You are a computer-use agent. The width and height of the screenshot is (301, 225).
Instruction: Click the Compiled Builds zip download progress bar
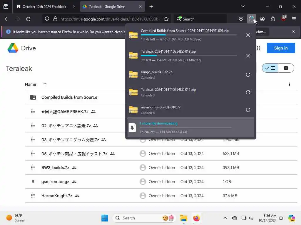click(x=189, y=35)
